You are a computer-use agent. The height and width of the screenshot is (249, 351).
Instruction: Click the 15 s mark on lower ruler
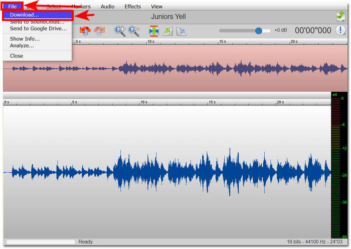[x=212, y=102]
